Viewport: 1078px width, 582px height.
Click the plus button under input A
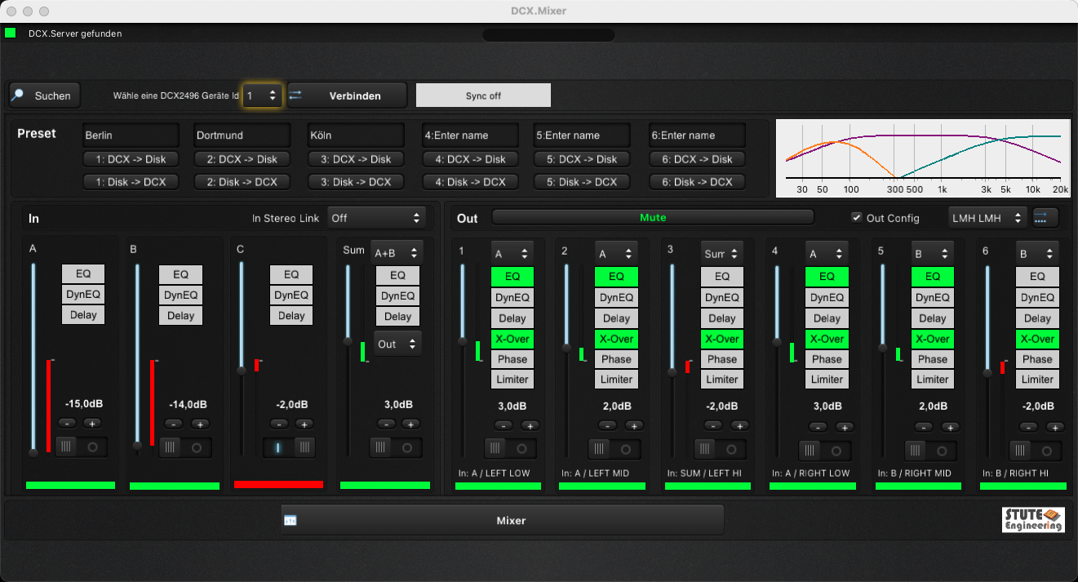92,423
